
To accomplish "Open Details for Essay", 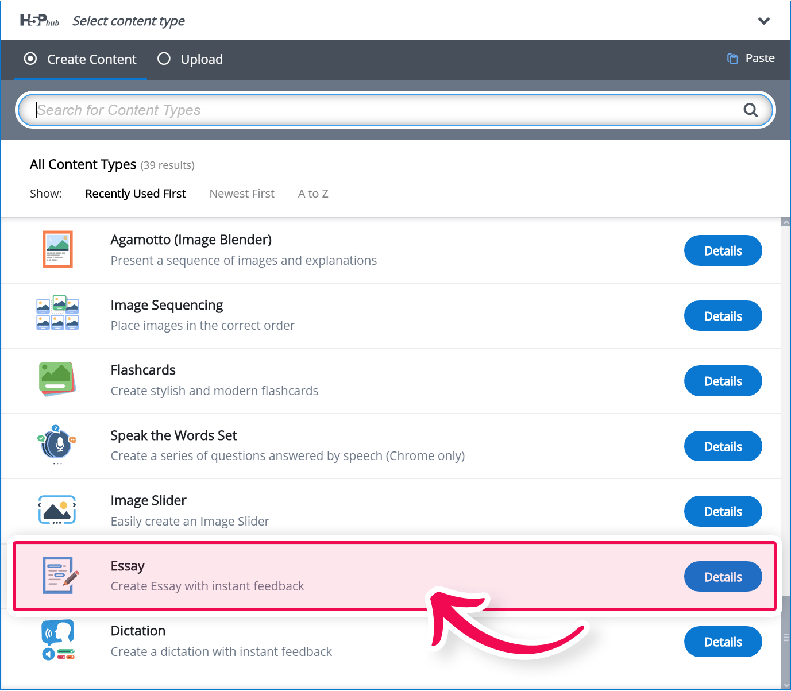I will tap(723, 577).
